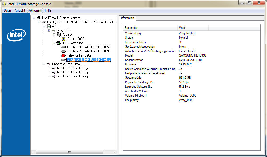Collapse the Unbelegte Anschlüsse node

point(44,64)
